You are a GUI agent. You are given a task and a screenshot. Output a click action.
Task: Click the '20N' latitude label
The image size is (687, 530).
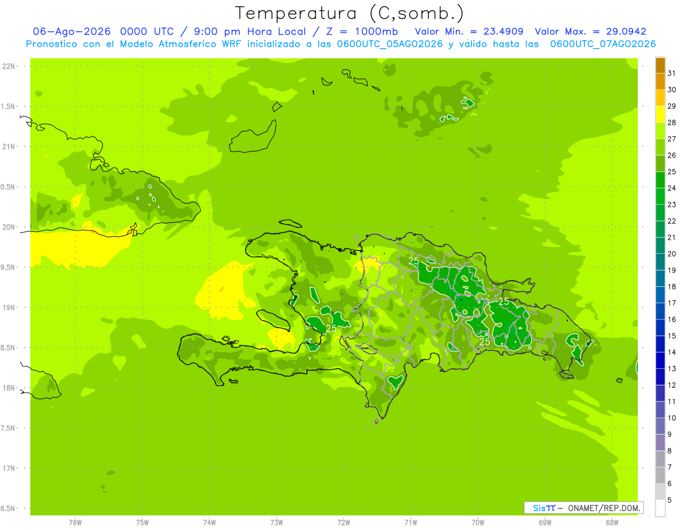(x=9, y=227)
